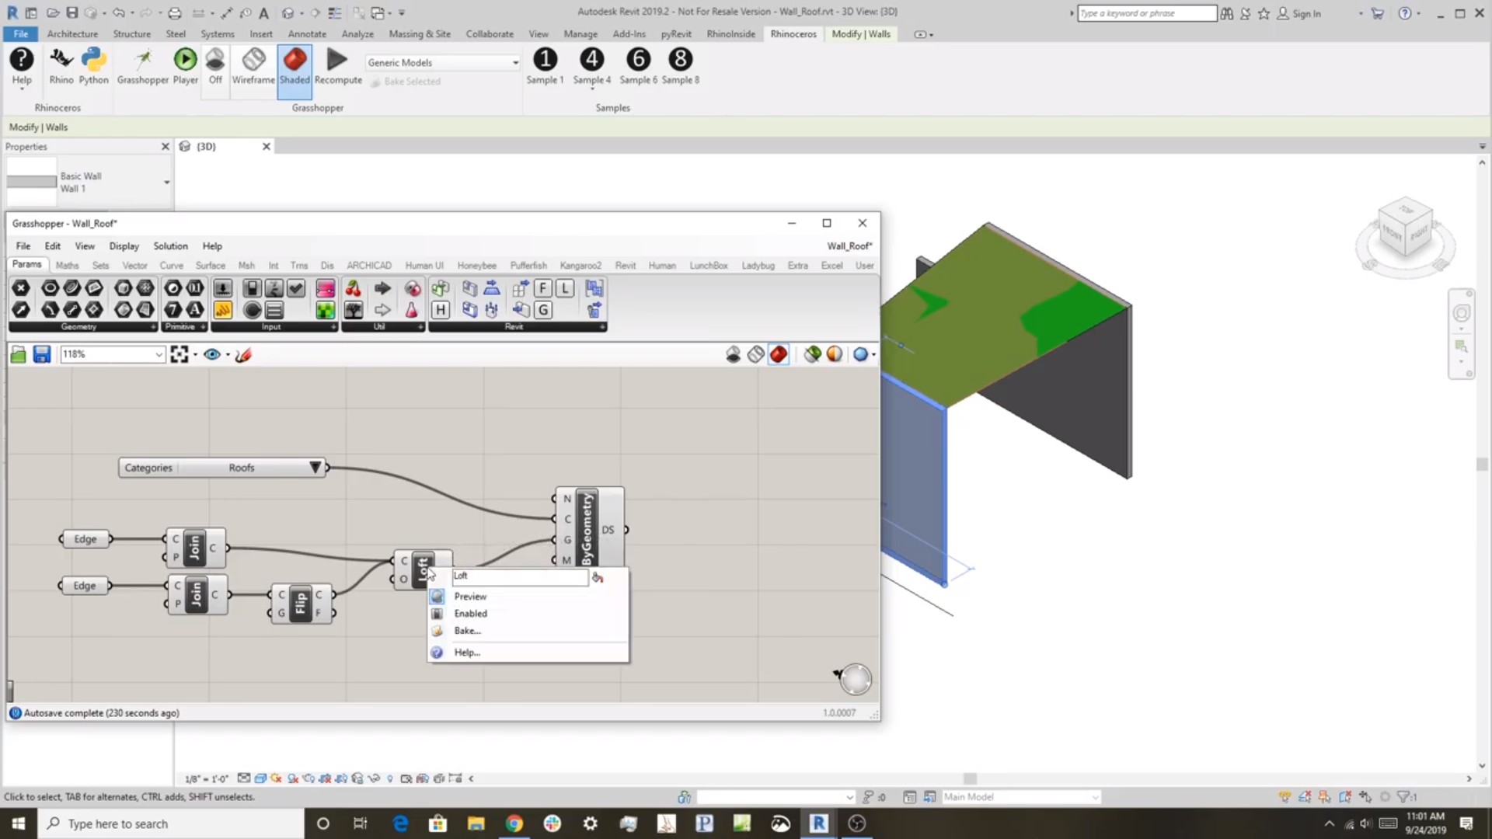This screenshot has width=1492, height=839.
Task: Pick the Colour Swatch input component
Action: [326, 310]
